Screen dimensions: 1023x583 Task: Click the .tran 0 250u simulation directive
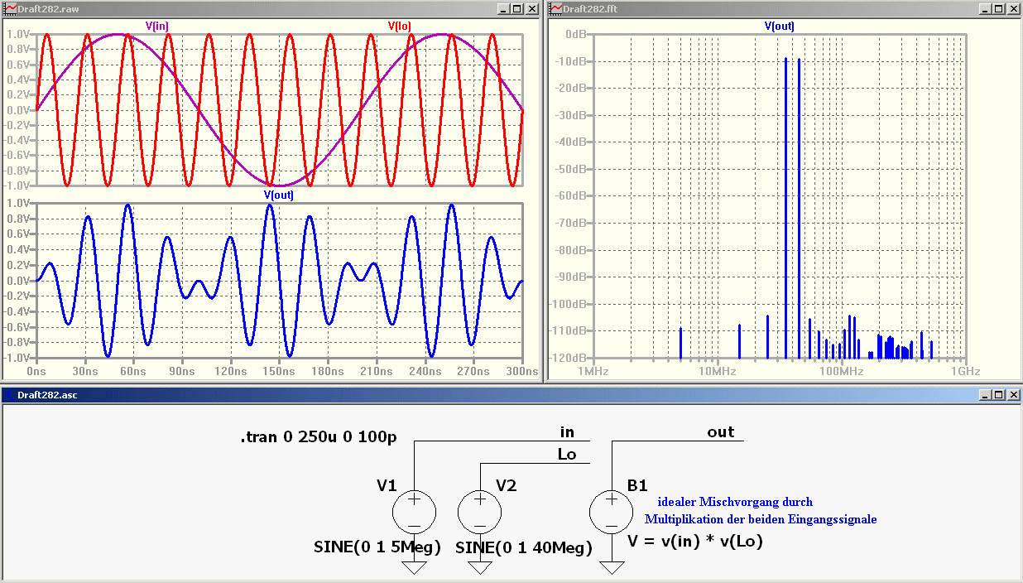click(x=318, y=436)
